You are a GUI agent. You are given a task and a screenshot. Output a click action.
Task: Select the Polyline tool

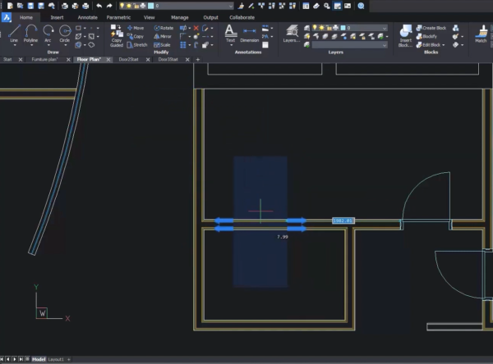[x=30, y=33]
